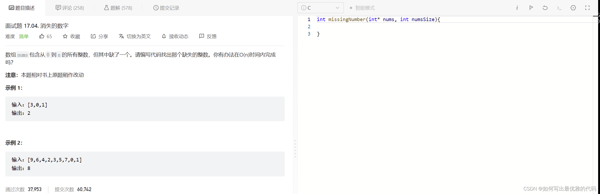
Task: Click 难度 简单 difficulty label
Action: click(x=17, y=36)
